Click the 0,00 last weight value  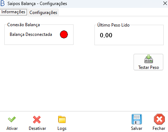106,35
